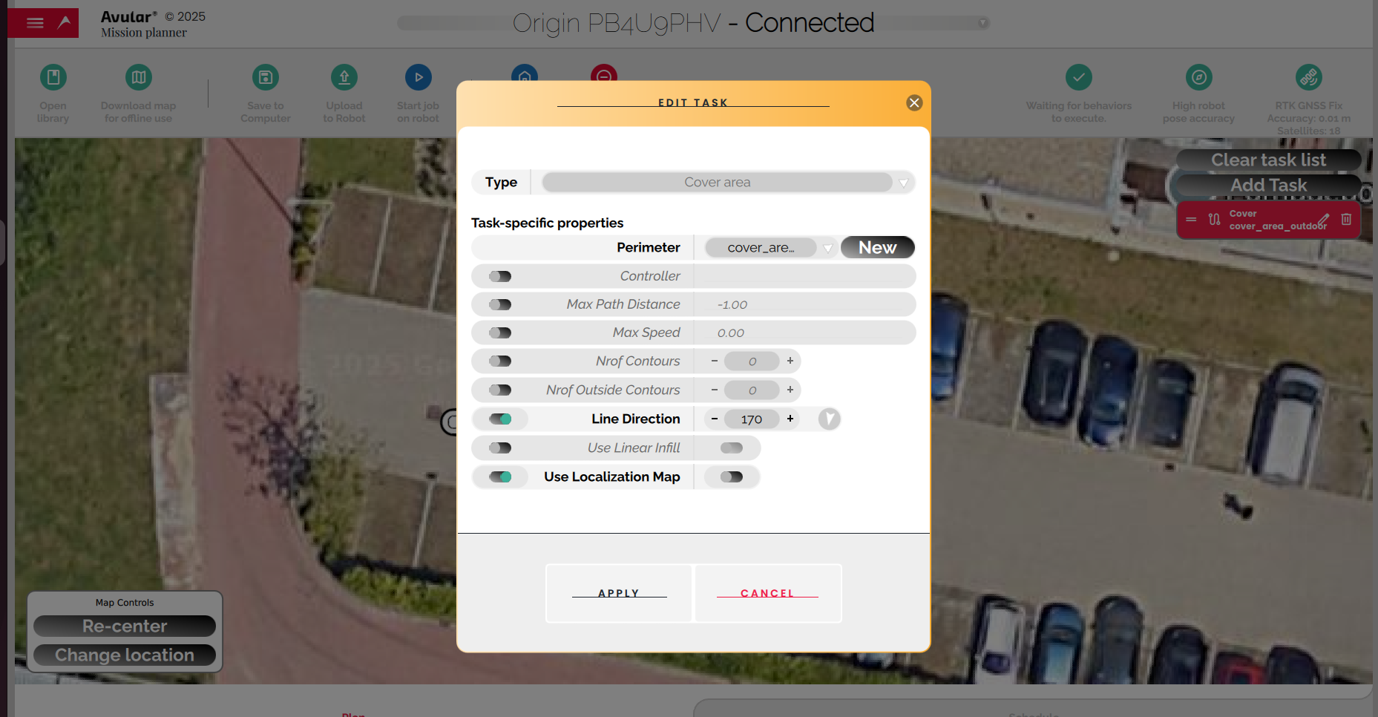Click the line direction compass arrow icon

click(x=830, y=419)
